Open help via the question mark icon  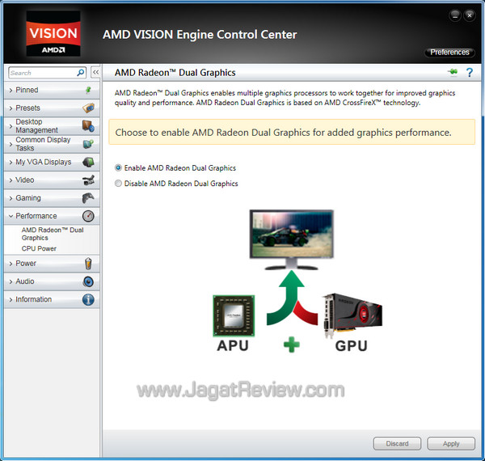[x=469, y=73]
